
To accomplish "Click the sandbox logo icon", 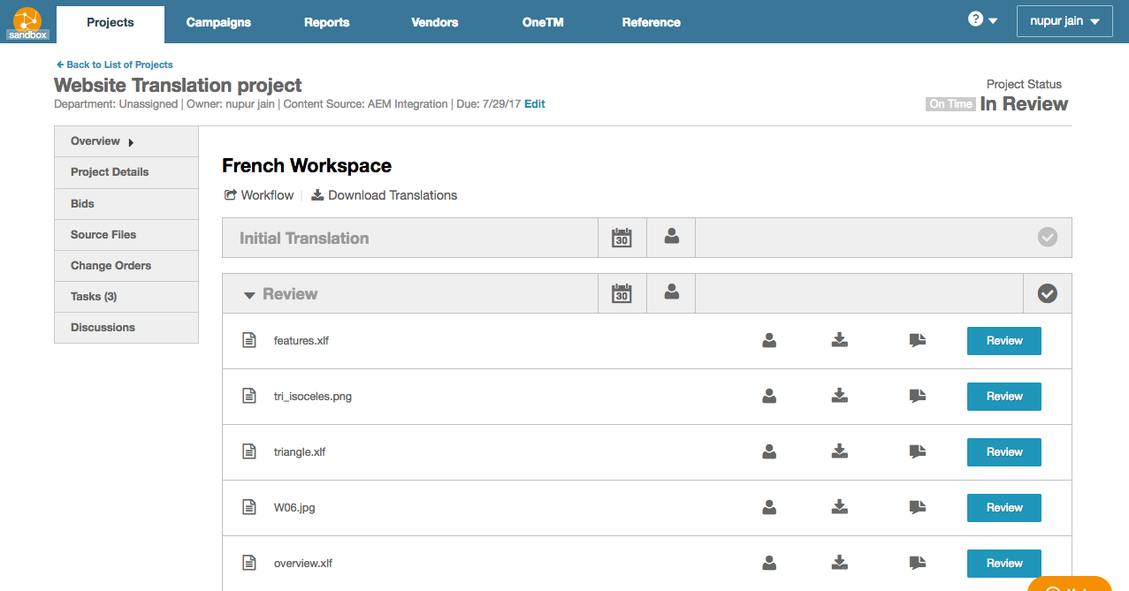I will [x=27, y=21].
